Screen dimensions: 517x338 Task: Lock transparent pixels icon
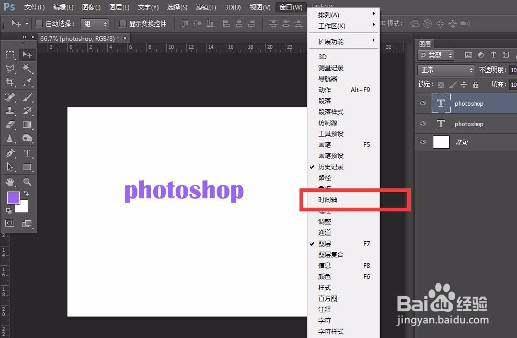(441, 85)
